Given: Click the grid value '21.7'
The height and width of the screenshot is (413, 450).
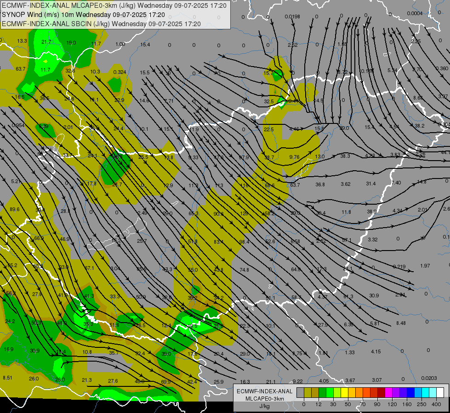Looking at the screenshot, I should tap(46, 42).
